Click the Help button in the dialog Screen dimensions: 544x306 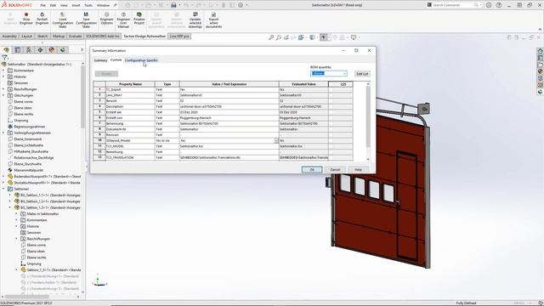point(358,170)
